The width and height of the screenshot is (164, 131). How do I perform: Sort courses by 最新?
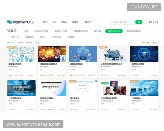coord(154,43)
